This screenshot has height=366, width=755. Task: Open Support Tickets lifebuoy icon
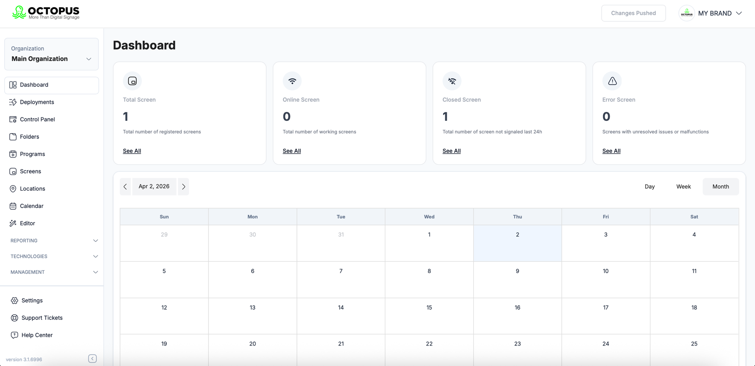tap(15, 318)
